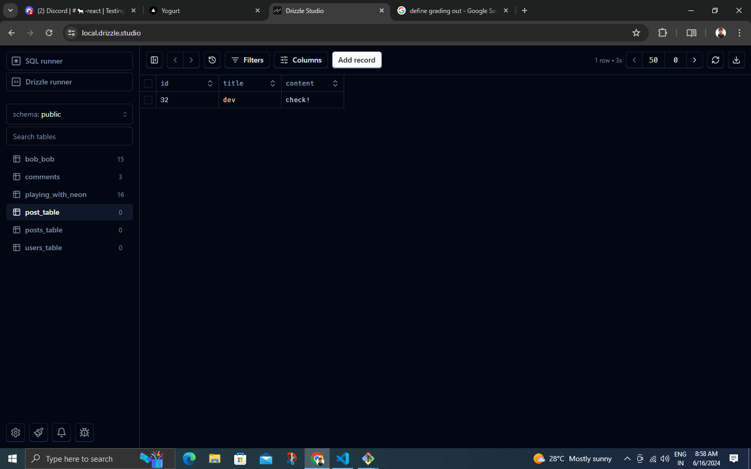Click the id cell 32
Image resolution: width=751 pixels, height=469 pixels.
click(187, 100)
